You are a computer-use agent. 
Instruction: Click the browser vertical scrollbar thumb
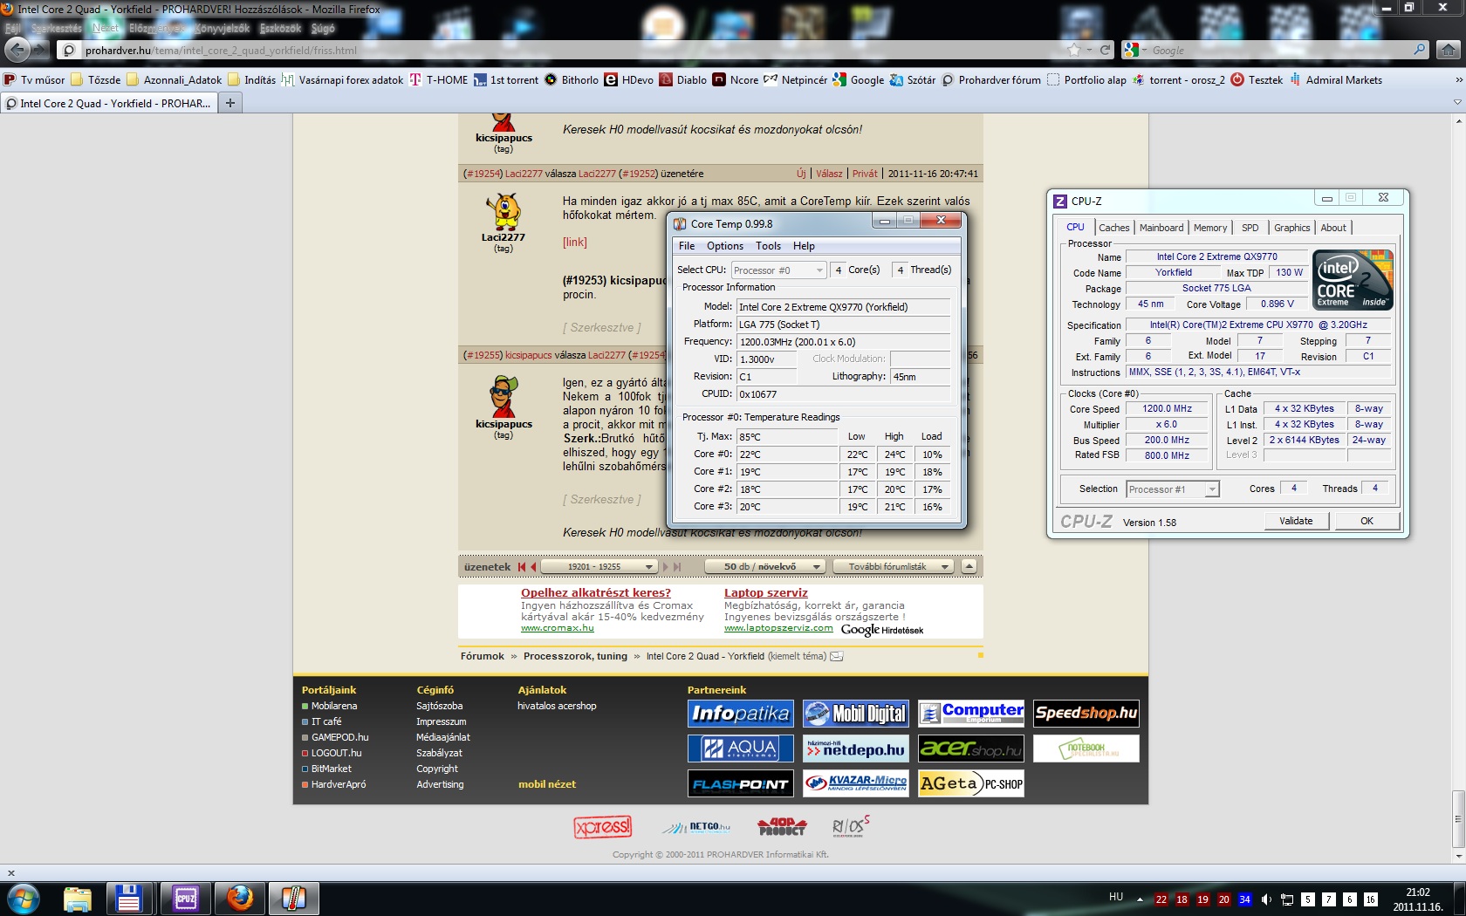[x=1458, y=819]
